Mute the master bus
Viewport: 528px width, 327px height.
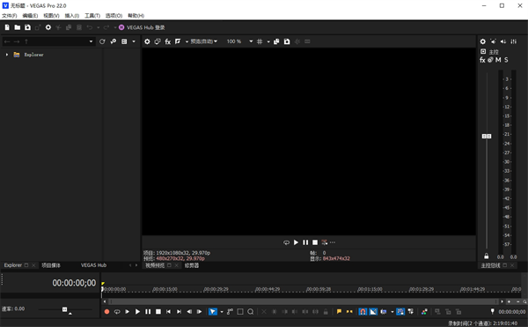pos(498,60)
